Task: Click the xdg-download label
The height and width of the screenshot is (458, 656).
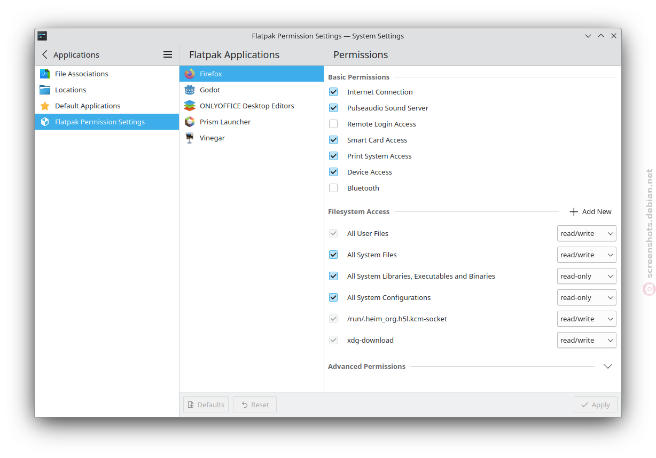Action: coord(370,340)
